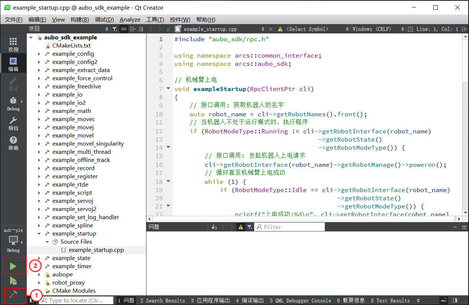Expand the example_config node
469x305 pixels.
39,54
